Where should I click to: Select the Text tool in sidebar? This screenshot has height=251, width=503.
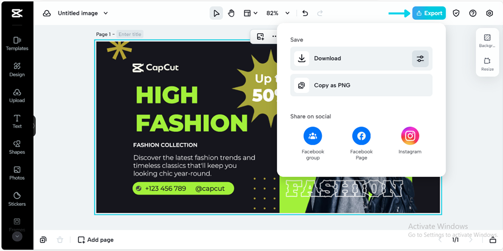tap(17, 121)
